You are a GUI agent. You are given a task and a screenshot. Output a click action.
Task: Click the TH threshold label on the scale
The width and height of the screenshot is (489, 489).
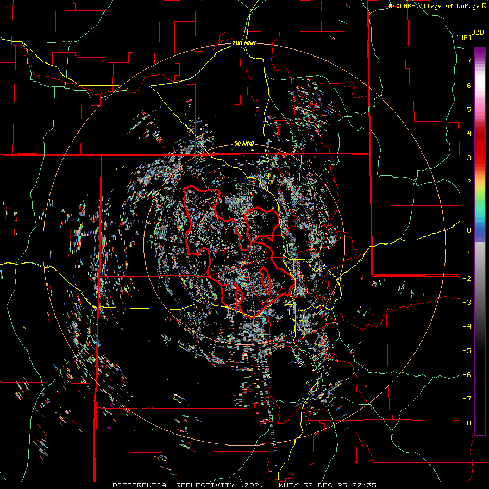467,423
